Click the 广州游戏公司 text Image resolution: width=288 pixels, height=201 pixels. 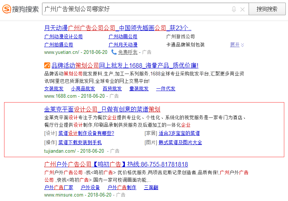180,36
